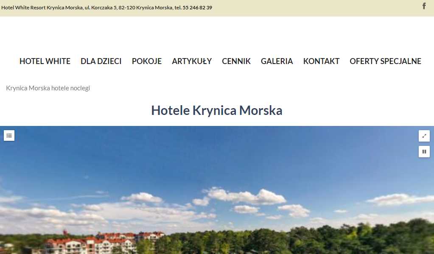434x254 pixels.
Task: Click the Krynica Morska hotele noclegi breadcrumb
Action: click(48, 88)
